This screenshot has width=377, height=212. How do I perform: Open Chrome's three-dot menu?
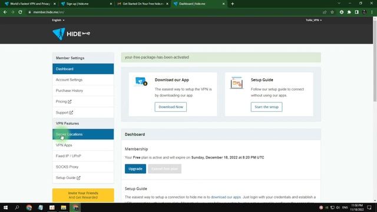click(x=372, y=12)
